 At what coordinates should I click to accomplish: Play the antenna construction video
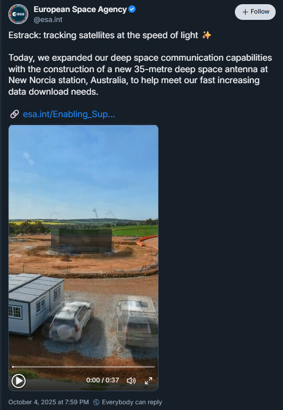19,381
